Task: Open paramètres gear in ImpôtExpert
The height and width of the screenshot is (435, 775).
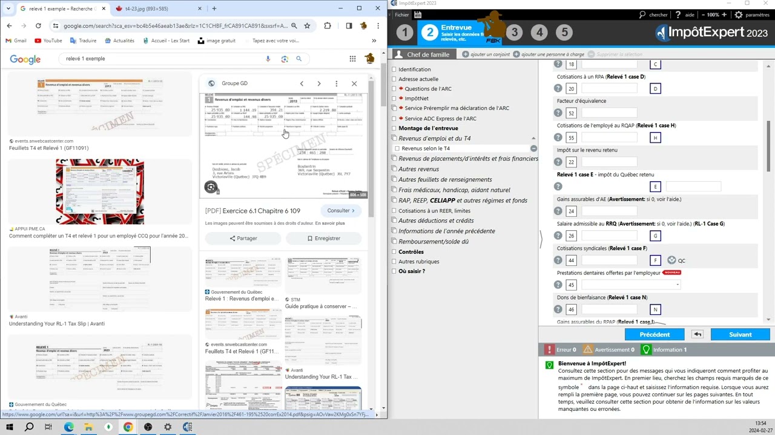Action: pos(752,14)
